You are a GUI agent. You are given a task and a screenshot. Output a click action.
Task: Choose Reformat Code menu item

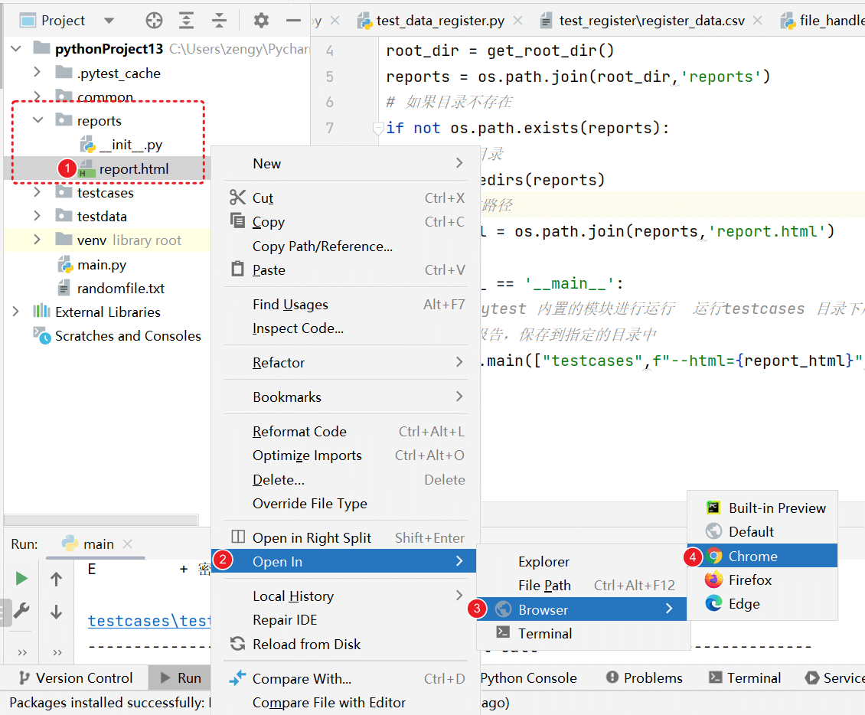346,432
